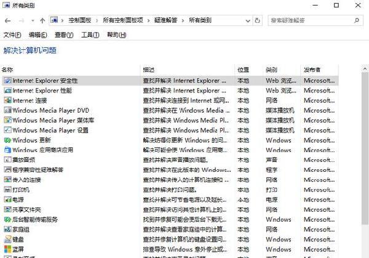Go up one level with the up arrow
The width and height of the screenshot is (369, 258).
point(42,21)
